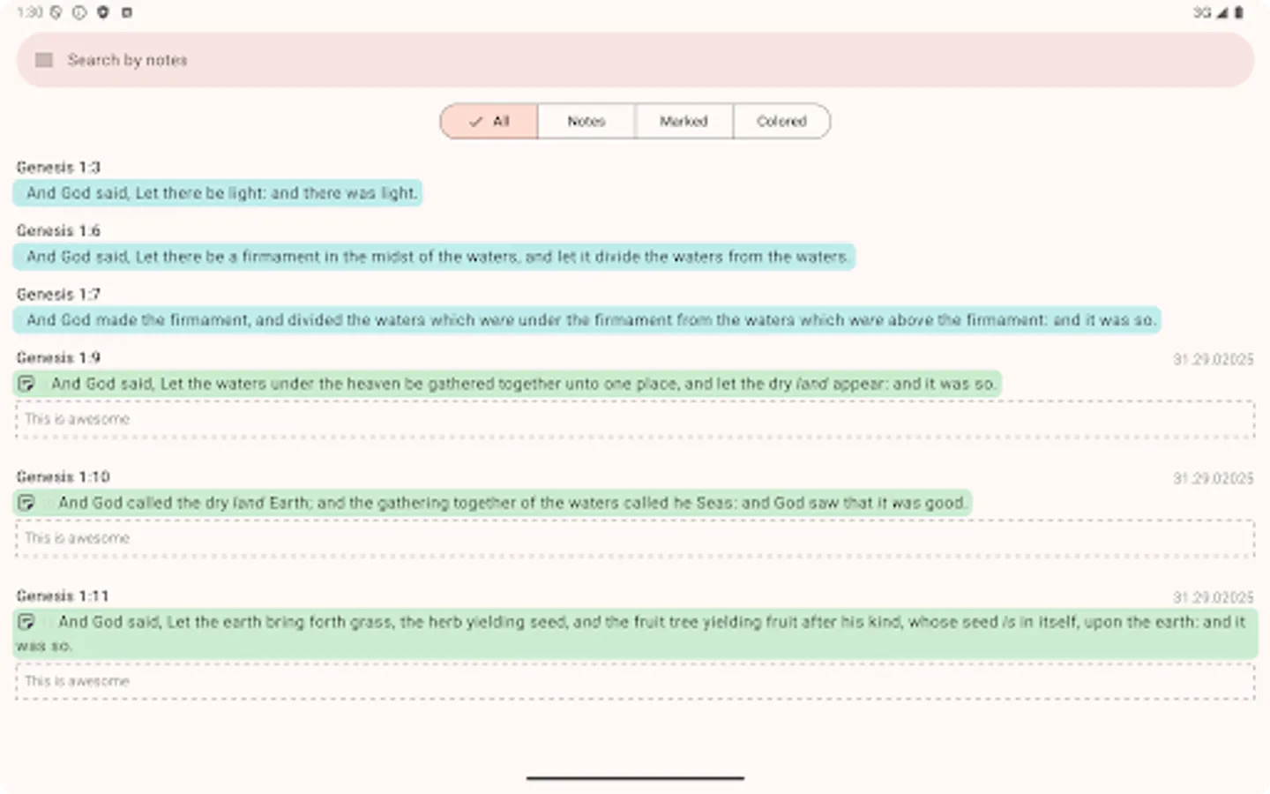Viewport: 1270px width, 794px height.
Task: Tap the checkmark icon on the All filter
Action: point(476,121)
